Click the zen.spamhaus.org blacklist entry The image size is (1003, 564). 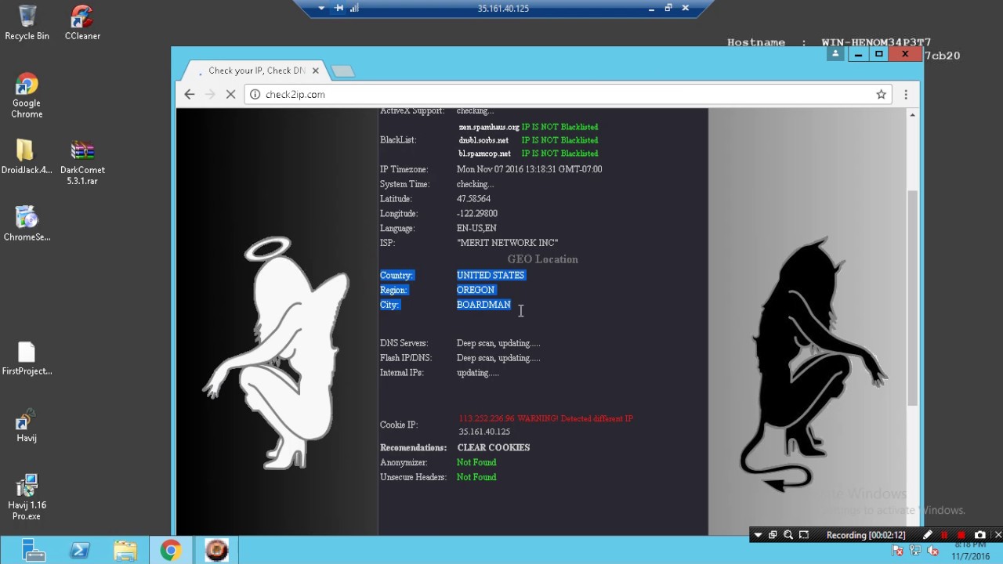pyautogui.click(x=489, y=127)
